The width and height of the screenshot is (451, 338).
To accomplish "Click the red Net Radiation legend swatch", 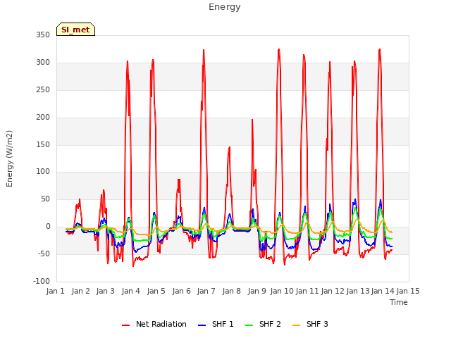I will [x=125, y=325].
